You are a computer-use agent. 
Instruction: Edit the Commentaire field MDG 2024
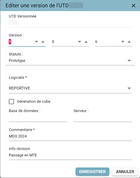70,136
